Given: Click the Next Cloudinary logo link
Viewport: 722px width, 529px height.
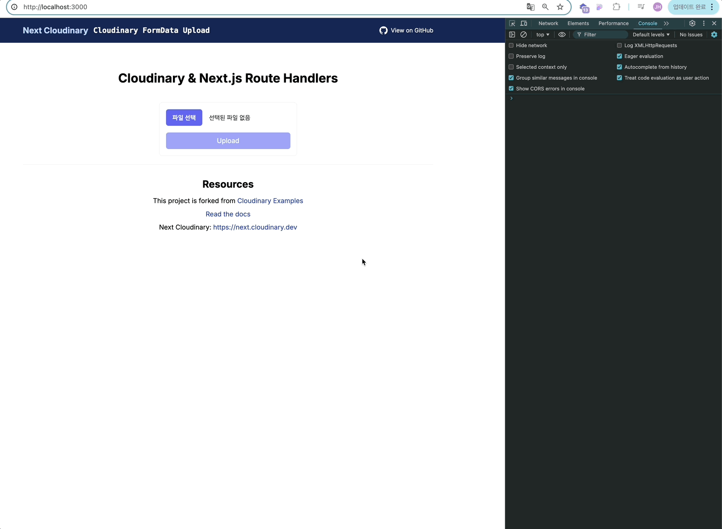Looking at the screenshot, I should pos(55,30).
